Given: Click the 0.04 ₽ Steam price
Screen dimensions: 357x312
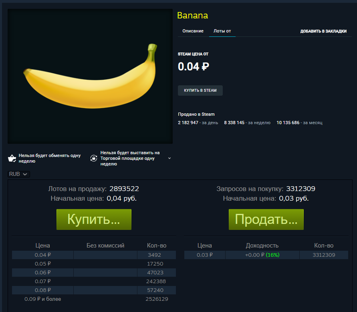Looking at the screenshot, I should (x=193, y=66).
